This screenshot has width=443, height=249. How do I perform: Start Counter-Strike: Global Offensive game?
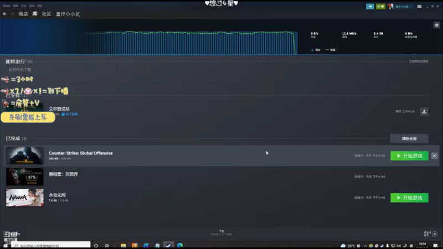click(x=409, y=156)
